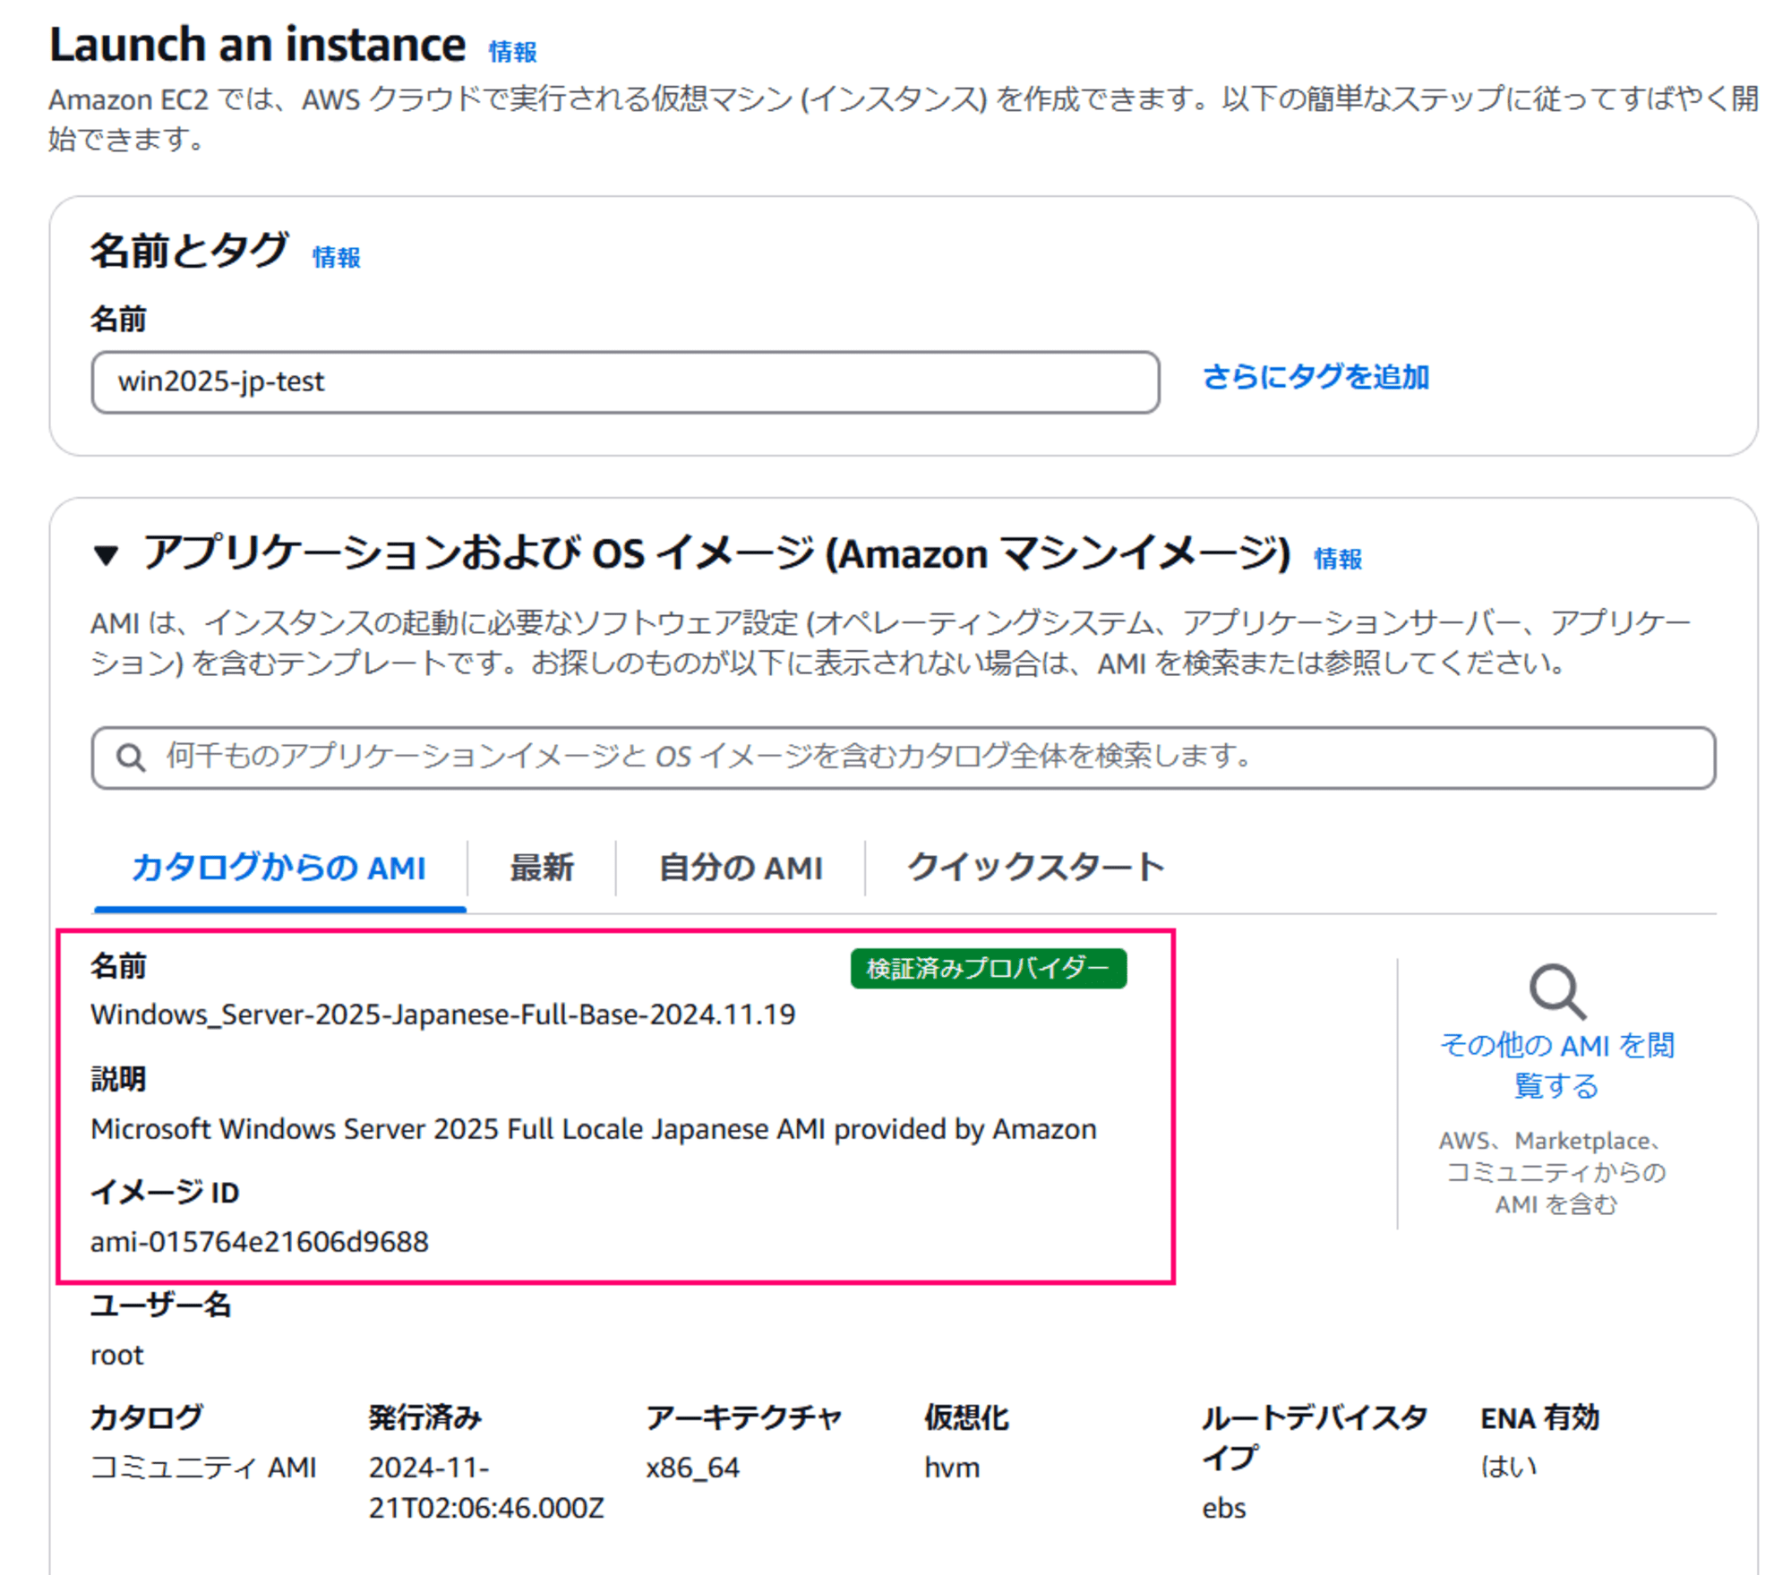Click the AMI catalog search field
The image size is (1791, 1575).
[904, 758]
